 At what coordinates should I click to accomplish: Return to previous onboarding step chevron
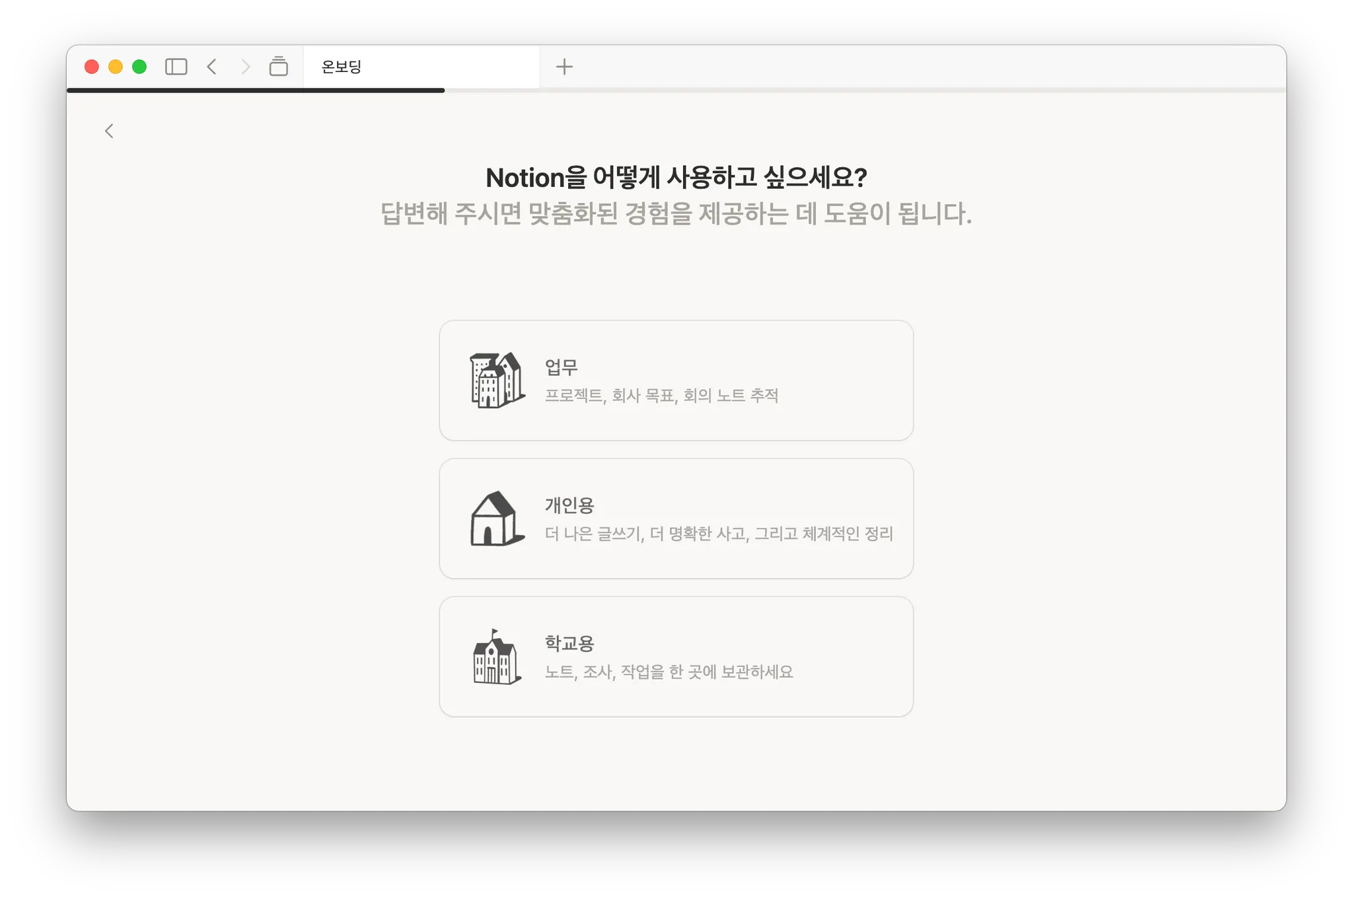[110, 131]
